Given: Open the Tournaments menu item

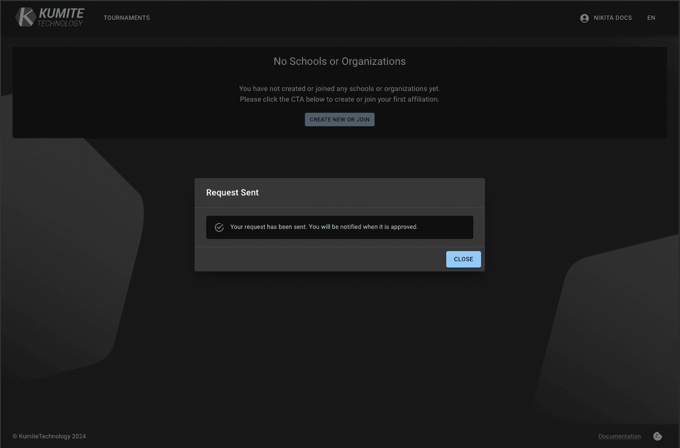Looking at the screenshot, I should pos(126,18).
